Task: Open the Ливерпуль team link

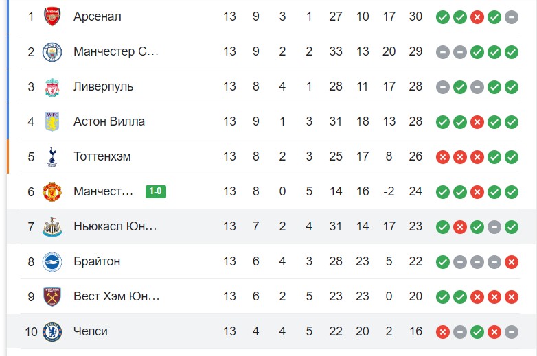Action: (103, 86)
